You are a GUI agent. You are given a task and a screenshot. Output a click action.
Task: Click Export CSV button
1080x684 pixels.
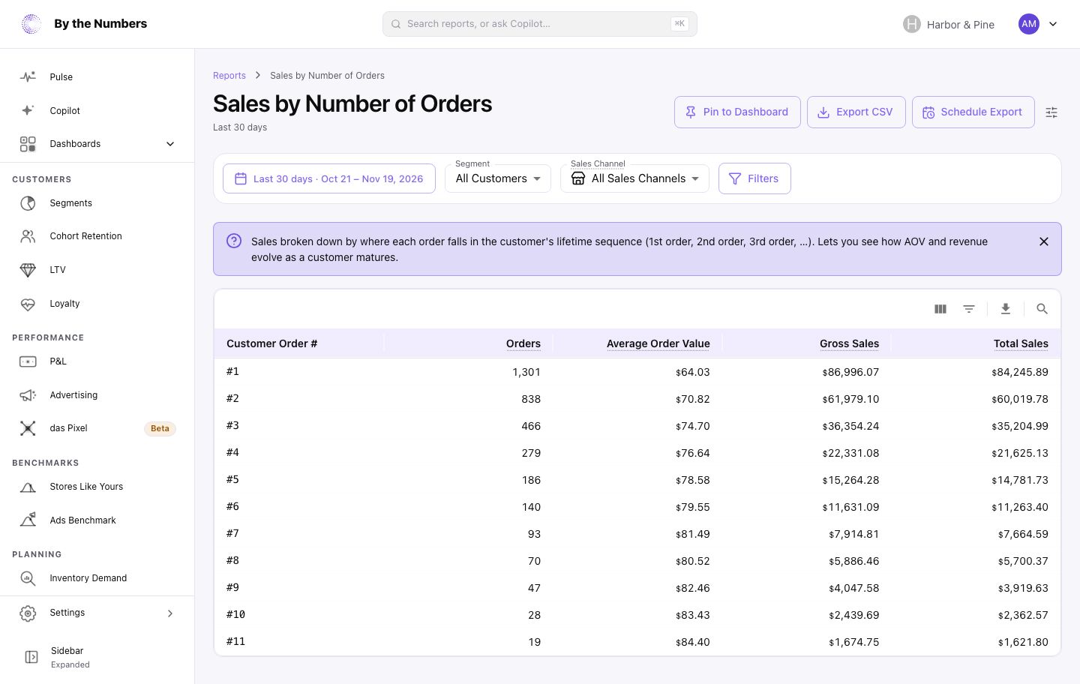856,112
